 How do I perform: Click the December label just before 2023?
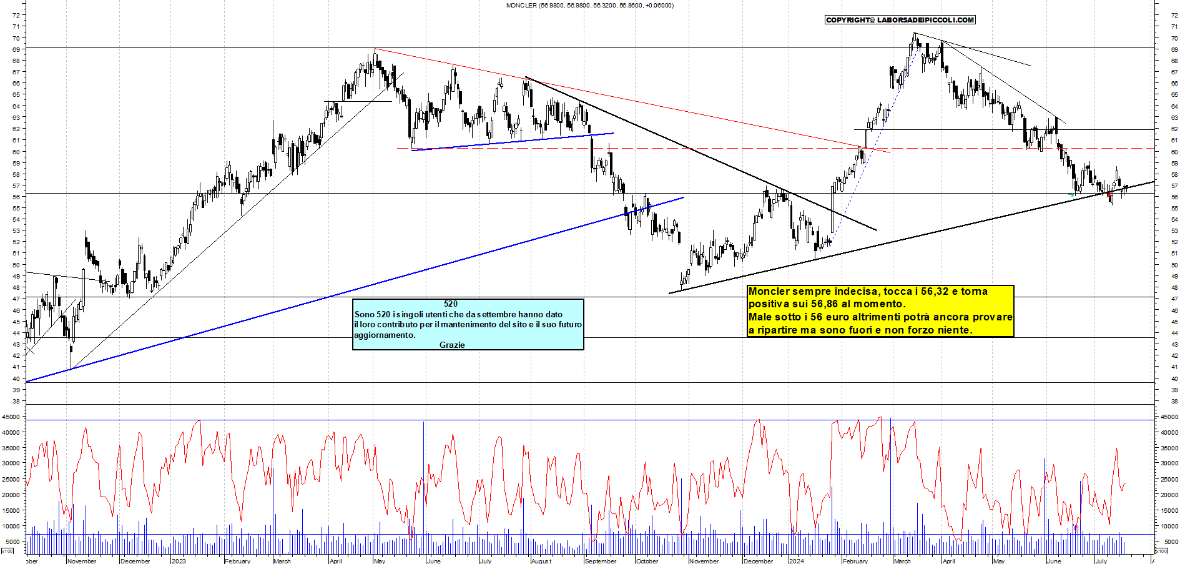(x=135, y=561)
